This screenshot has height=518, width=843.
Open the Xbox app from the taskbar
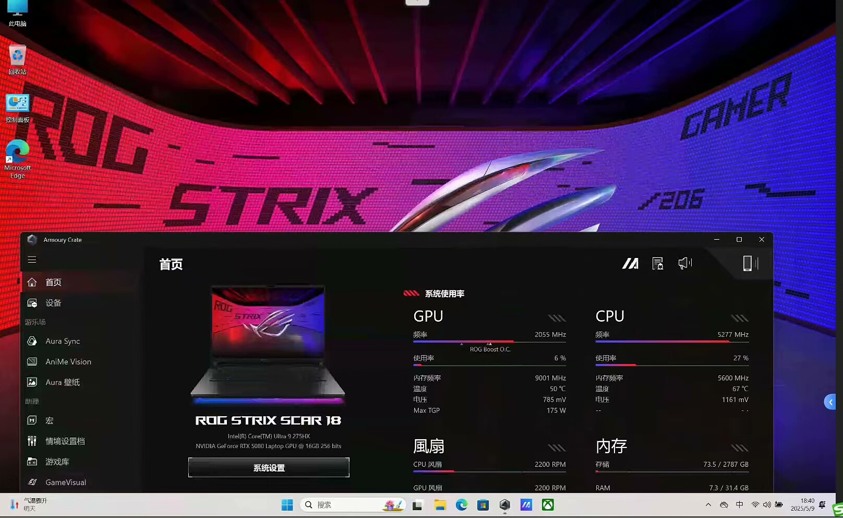pyautogui.click(x=548, y=505)
